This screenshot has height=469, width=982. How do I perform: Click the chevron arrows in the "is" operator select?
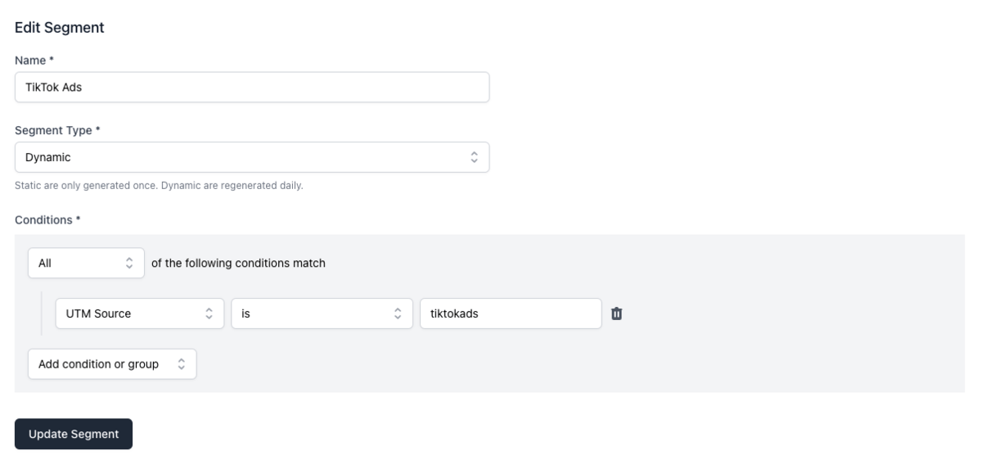coord(398,313)
